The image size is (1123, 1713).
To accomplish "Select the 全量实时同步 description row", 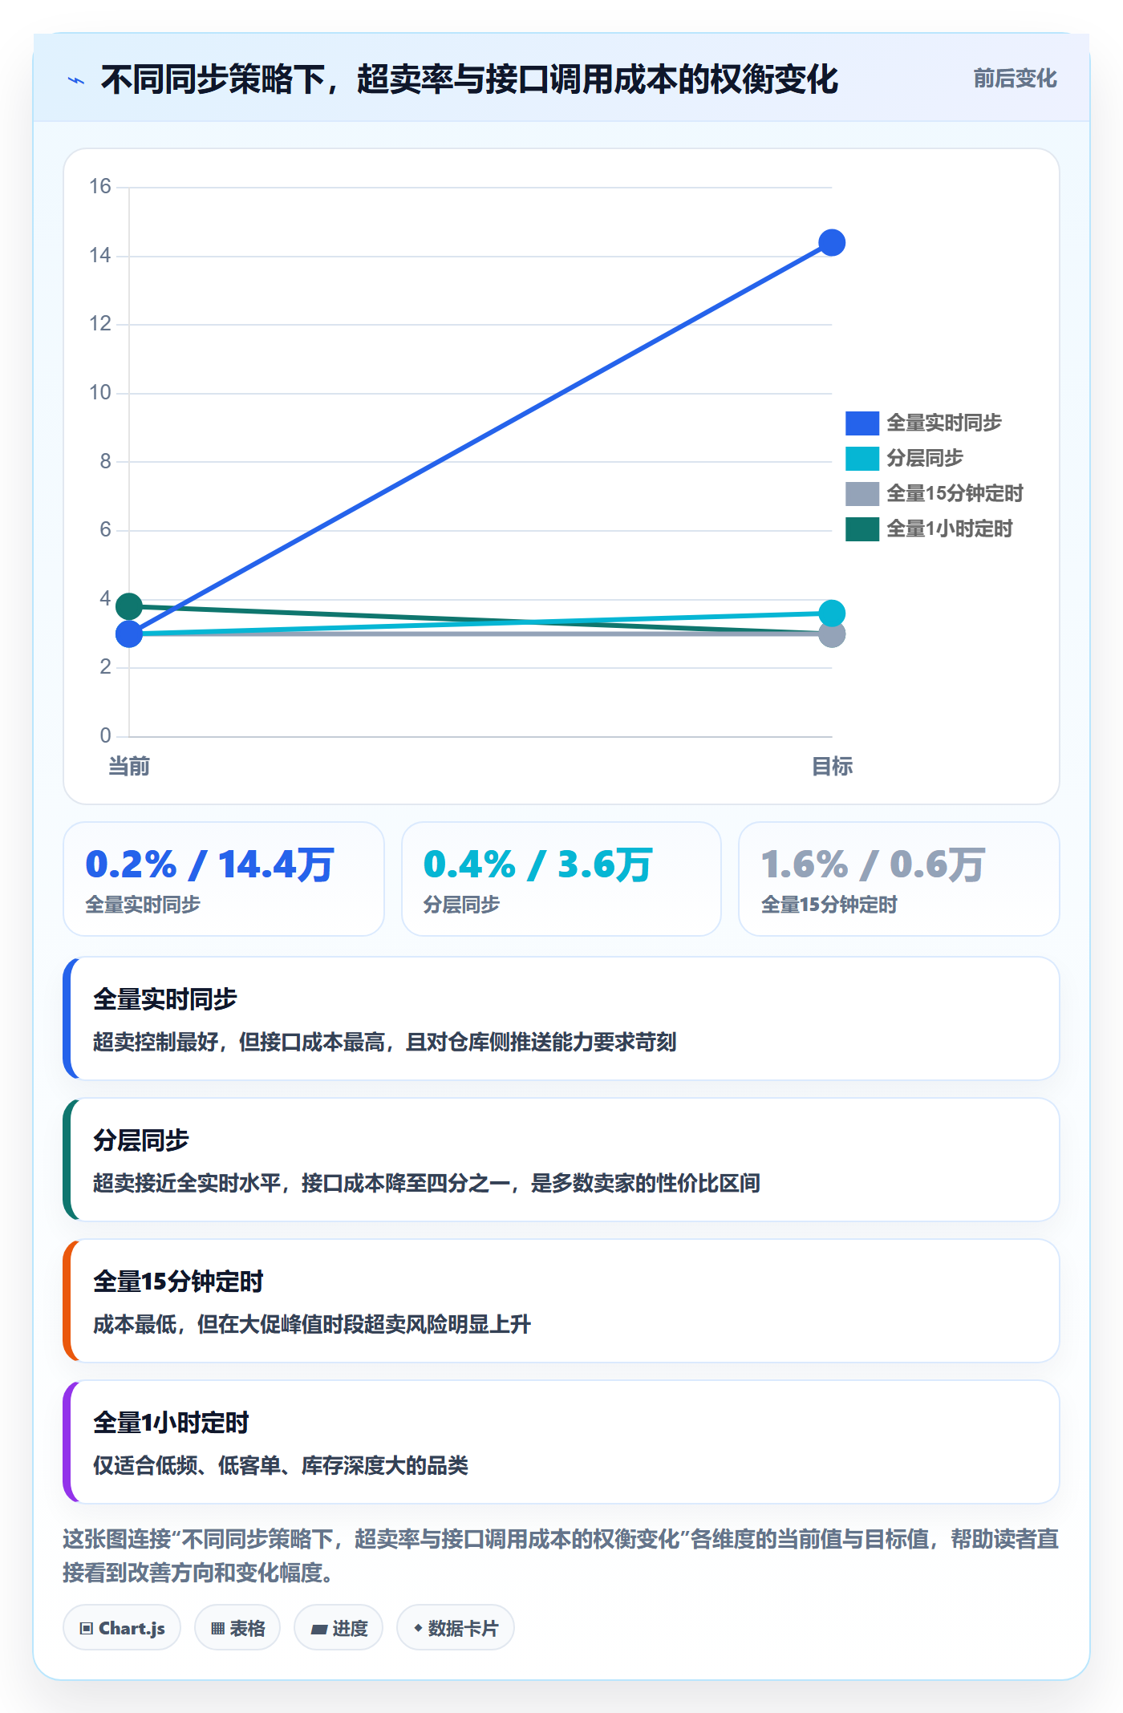I will (561, 1018).
